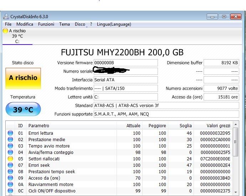Click the 39 °C temperature button
The width and height of the screenshot is (246, 196).
pyautogui.click(x=23, y=109)
